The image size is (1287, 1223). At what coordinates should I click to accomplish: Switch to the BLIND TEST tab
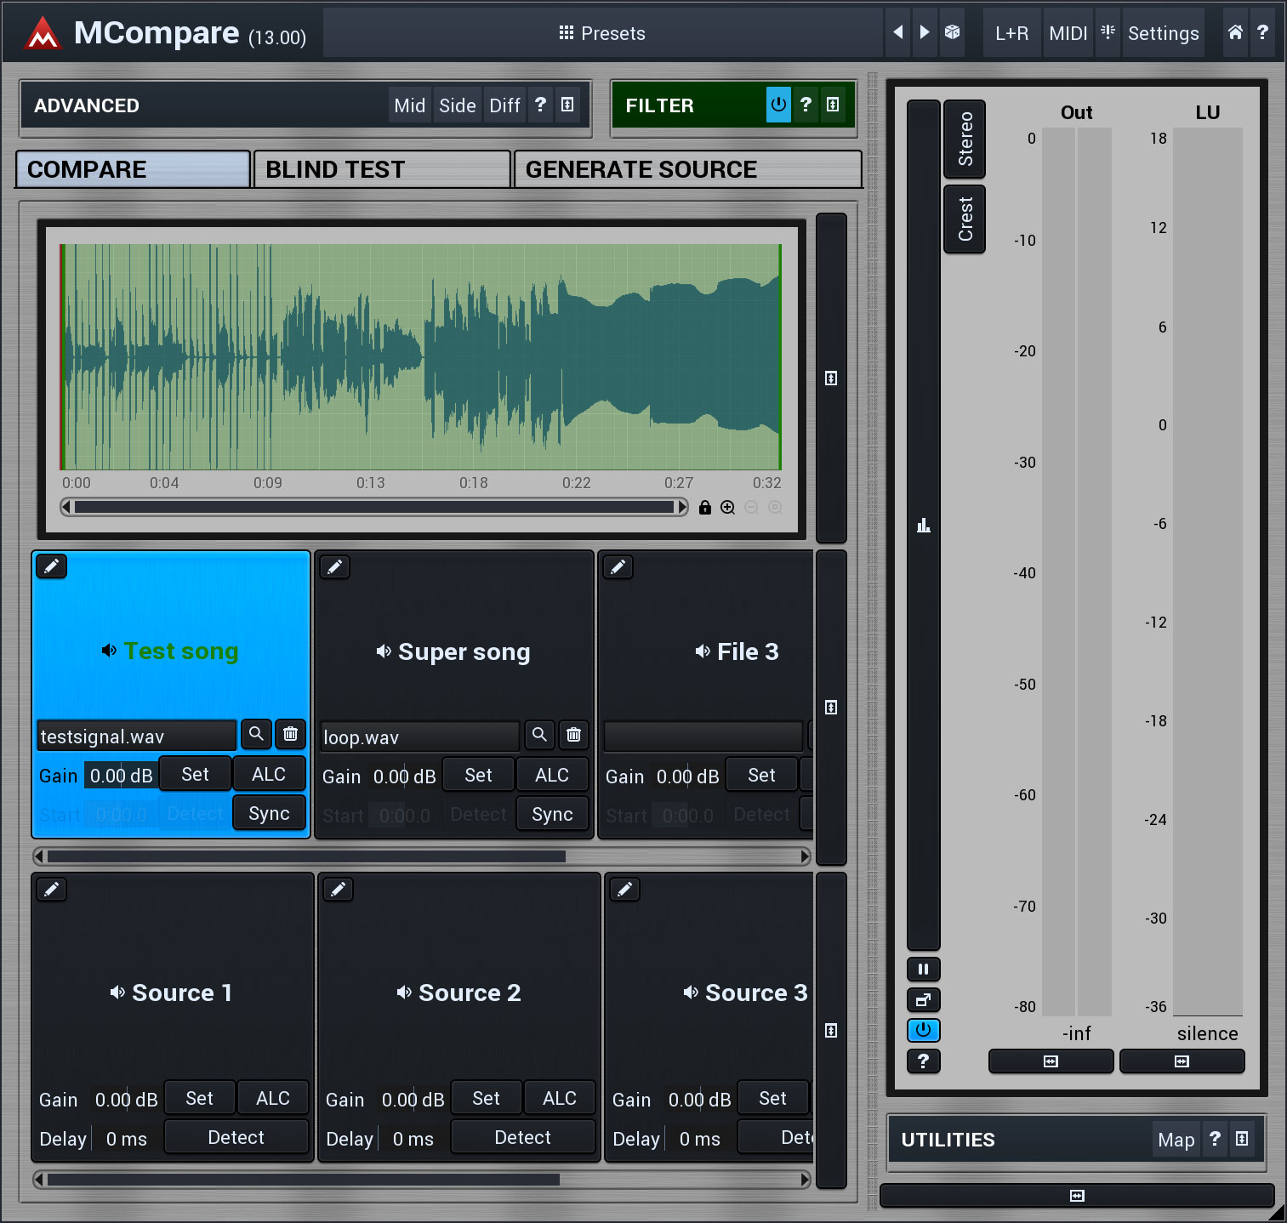(382, 169)
